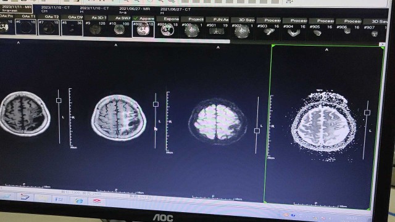Click the series strip horizontal scrollbar
This screenshot has width=395, height=222.
click(x=115, y=39)
